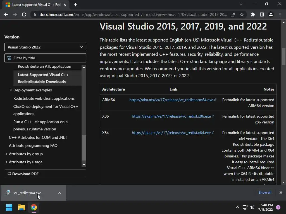Share this page icon
This screenshot has width=286, height=214.
pos(233,14)
